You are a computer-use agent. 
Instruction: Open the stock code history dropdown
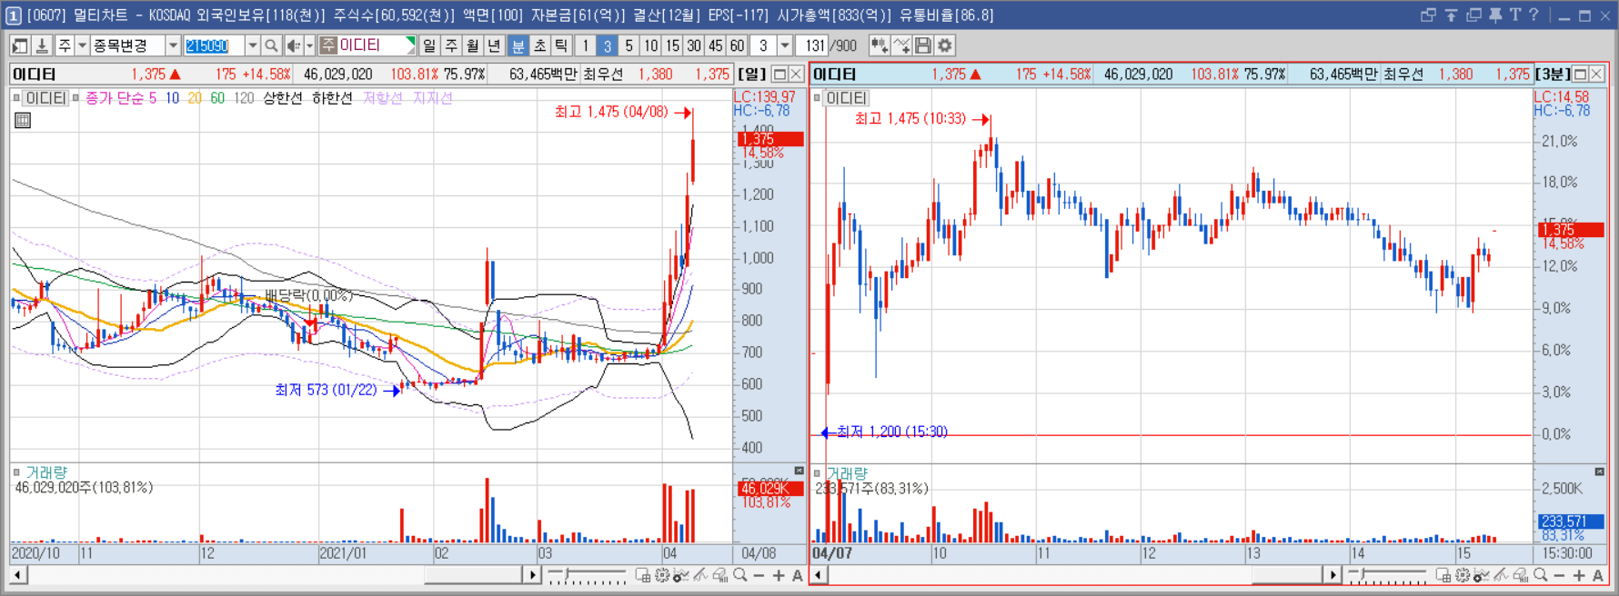(252, 45)
